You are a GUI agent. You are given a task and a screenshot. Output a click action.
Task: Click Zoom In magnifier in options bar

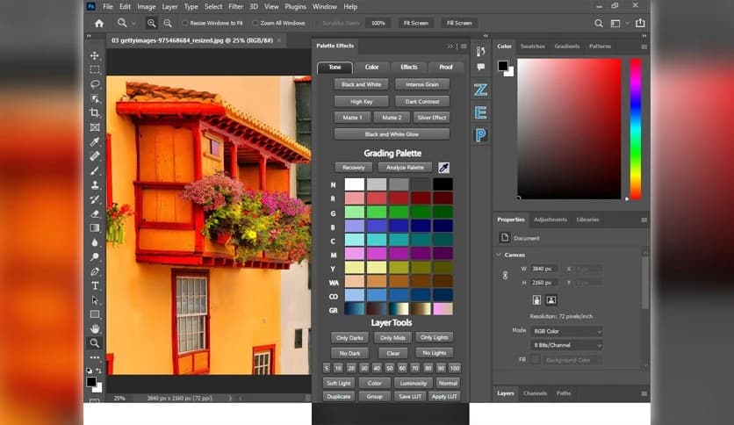(151, 23)
